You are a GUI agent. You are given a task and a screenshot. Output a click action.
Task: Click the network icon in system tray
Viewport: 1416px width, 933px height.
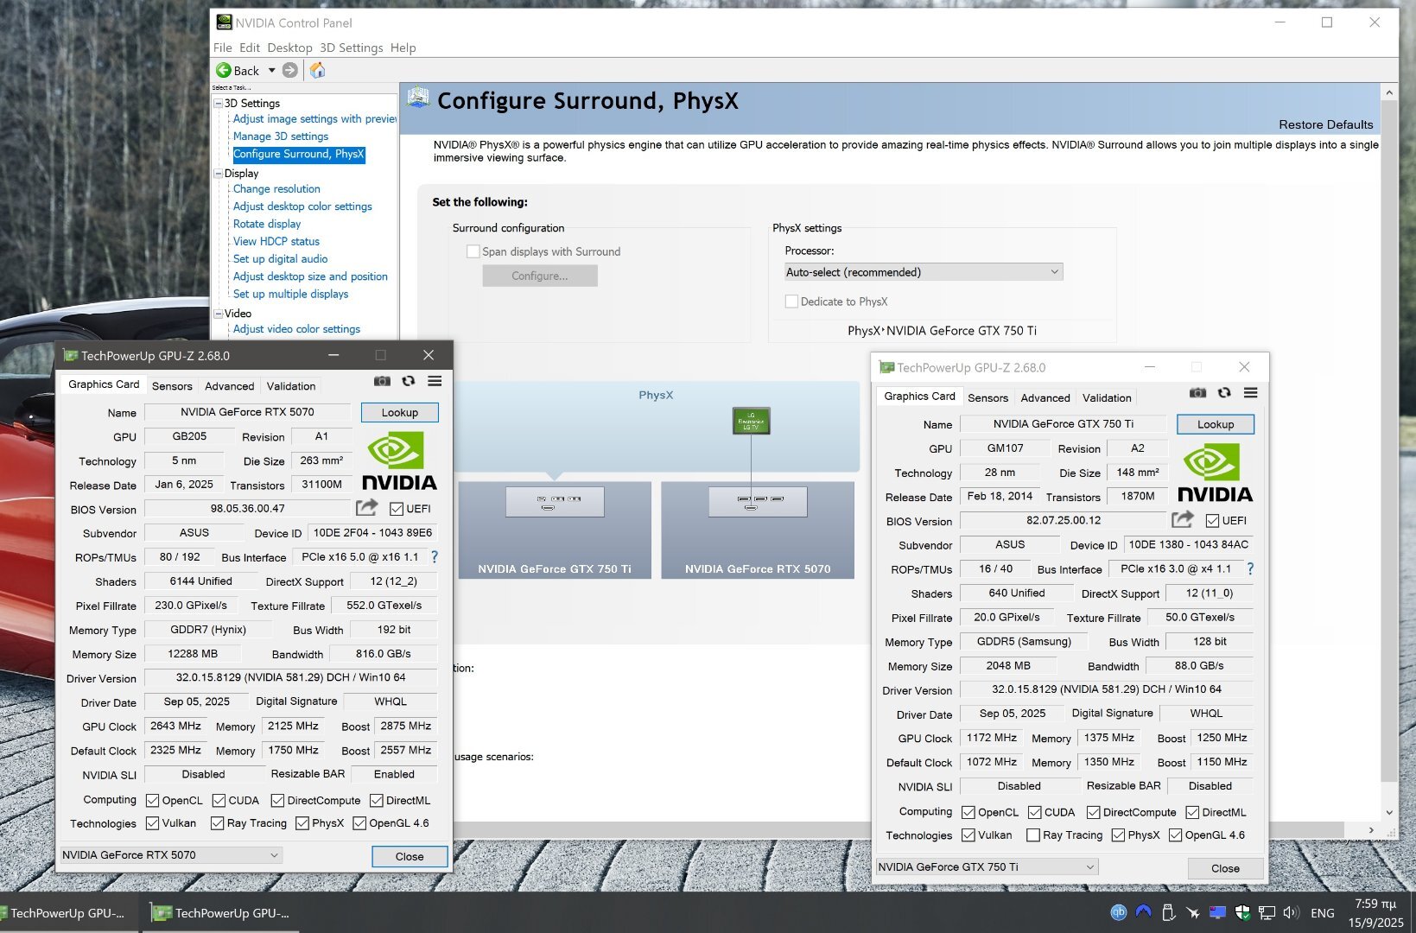tap(1267, 912)
